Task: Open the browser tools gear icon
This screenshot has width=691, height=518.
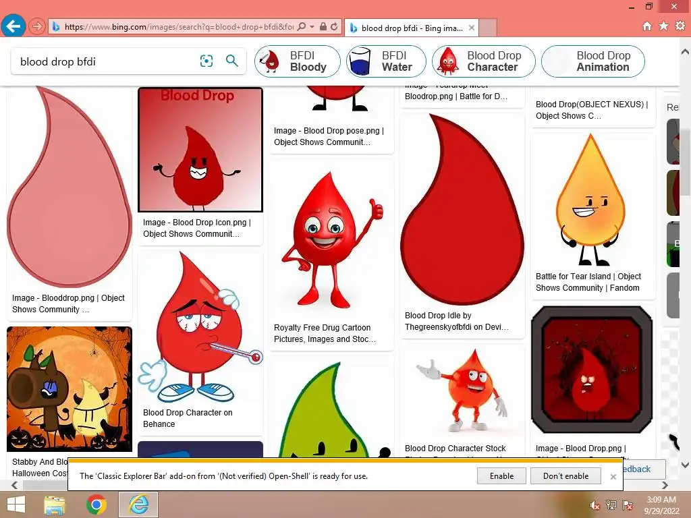Action: click(680, 26)
